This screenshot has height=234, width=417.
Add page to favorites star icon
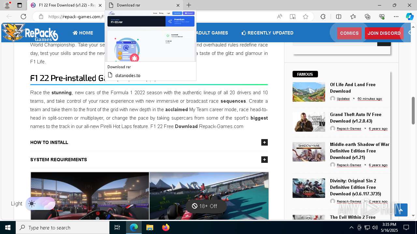306,17
